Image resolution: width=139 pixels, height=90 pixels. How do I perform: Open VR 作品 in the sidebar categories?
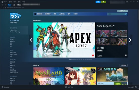point(12,69)
